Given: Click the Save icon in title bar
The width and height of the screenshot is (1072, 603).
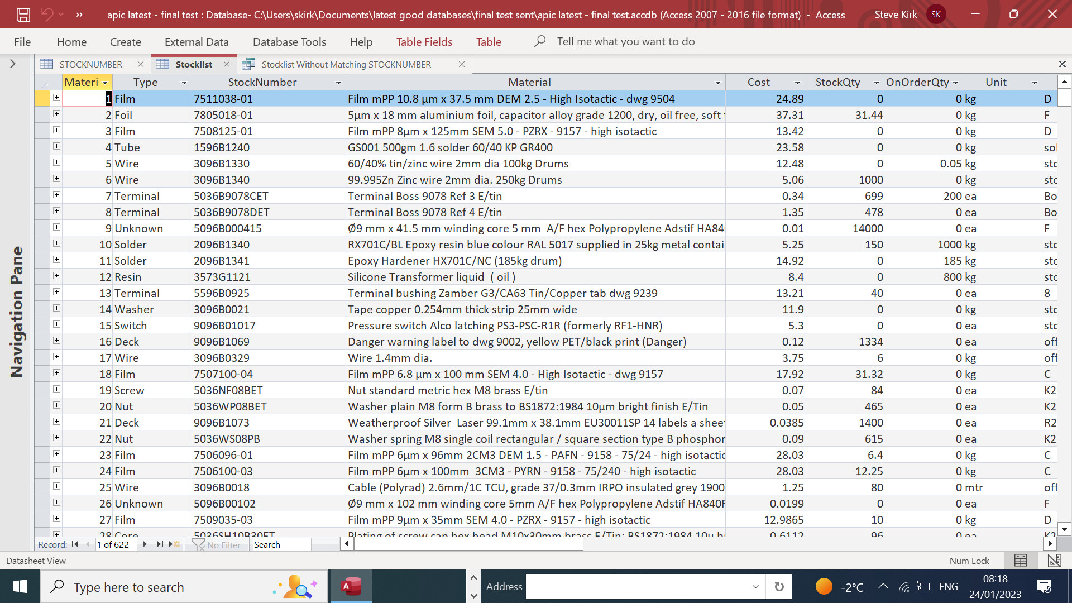Looking at the screenshot, I should [23, 15].
